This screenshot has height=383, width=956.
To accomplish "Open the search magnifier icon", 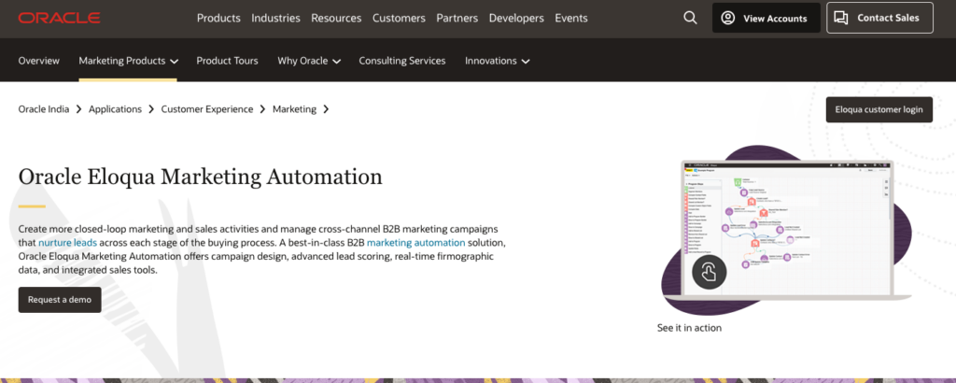I will pos(690,19).
